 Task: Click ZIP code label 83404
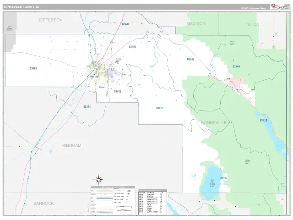(102, 88)
